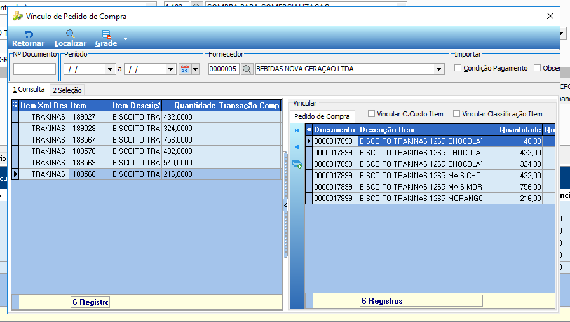The width and height of the screenshot is (570, 322).
Task: Enable Vincular Classificação Item checkbox
Action: pyautogui.click(x=456, y=114)
